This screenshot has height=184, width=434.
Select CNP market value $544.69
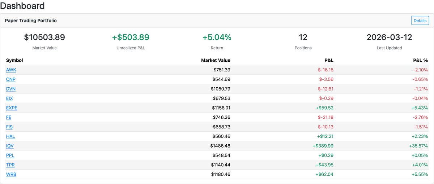coord(221,79)
